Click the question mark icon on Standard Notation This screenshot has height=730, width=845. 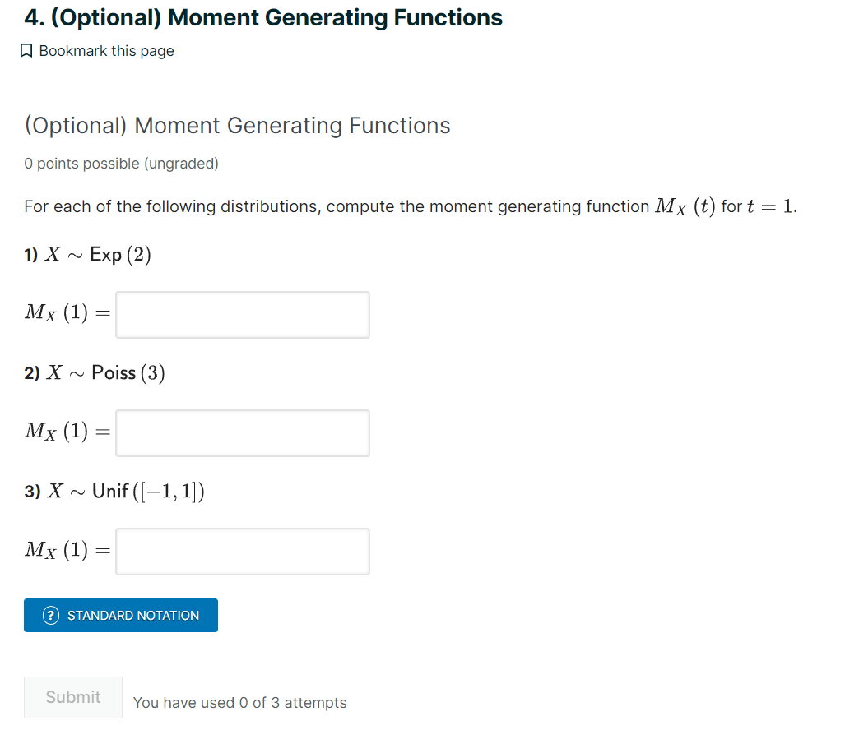[x=51, y=615]
